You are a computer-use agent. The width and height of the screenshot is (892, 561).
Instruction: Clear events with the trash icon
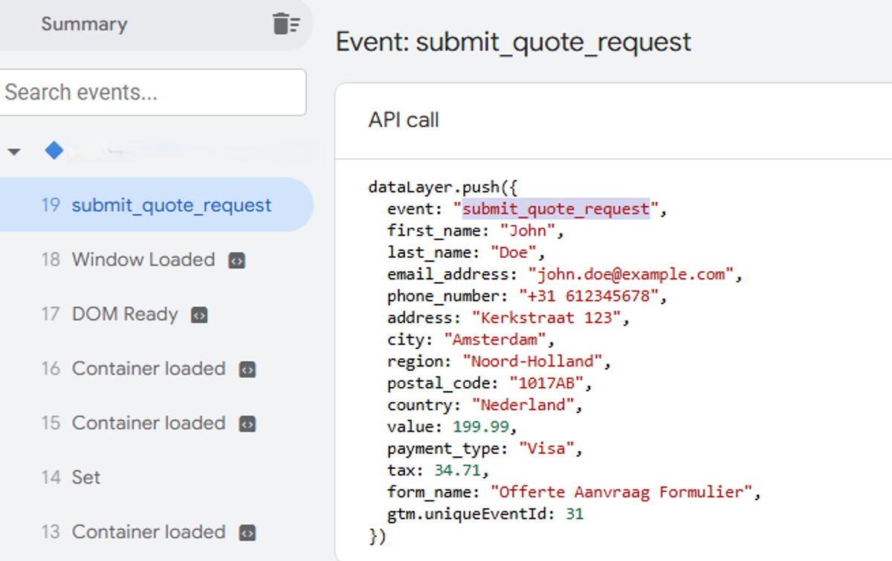pyautogui.click(x=285, y=24)
